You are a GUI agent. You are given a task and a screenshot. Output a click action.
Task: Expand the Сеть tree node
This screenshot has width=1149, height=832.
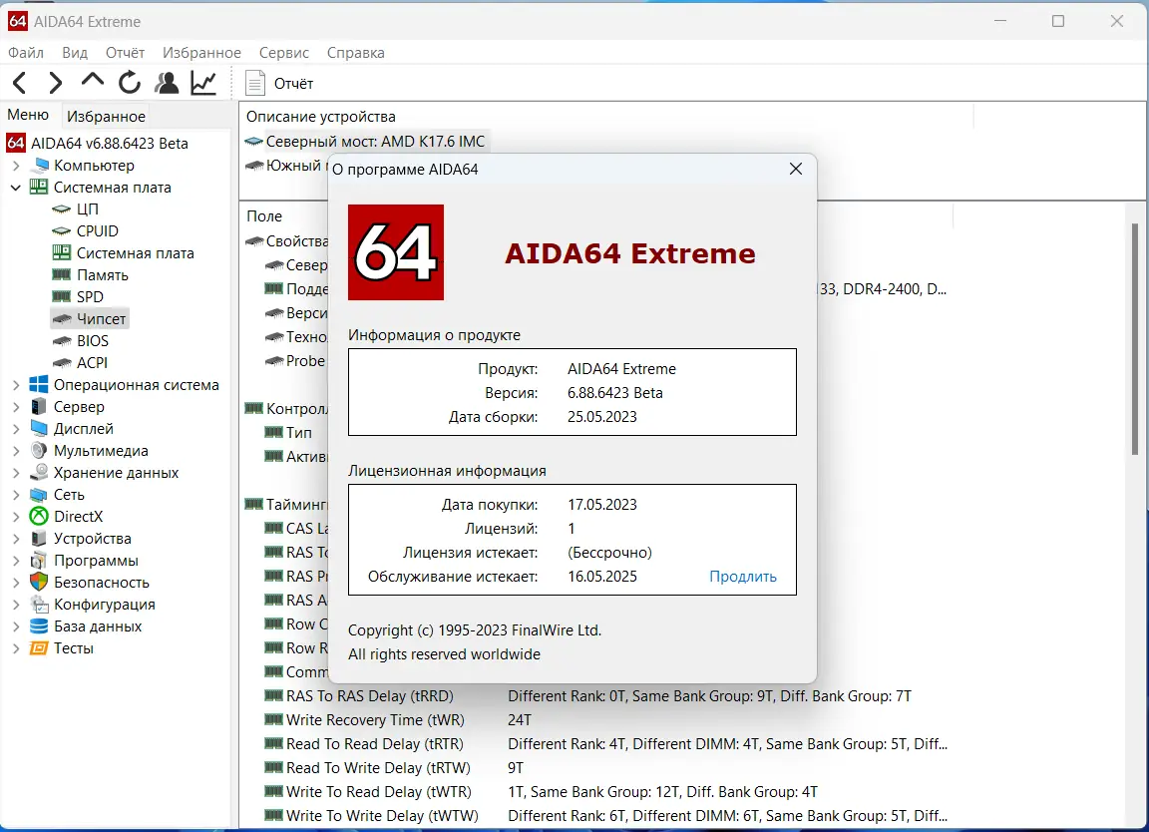click(x=15, y=495)
